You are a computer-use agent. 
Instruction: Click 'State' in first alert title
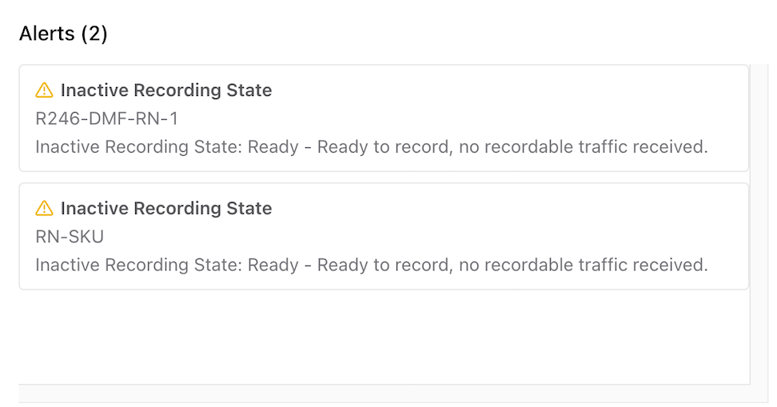point(249,90)
